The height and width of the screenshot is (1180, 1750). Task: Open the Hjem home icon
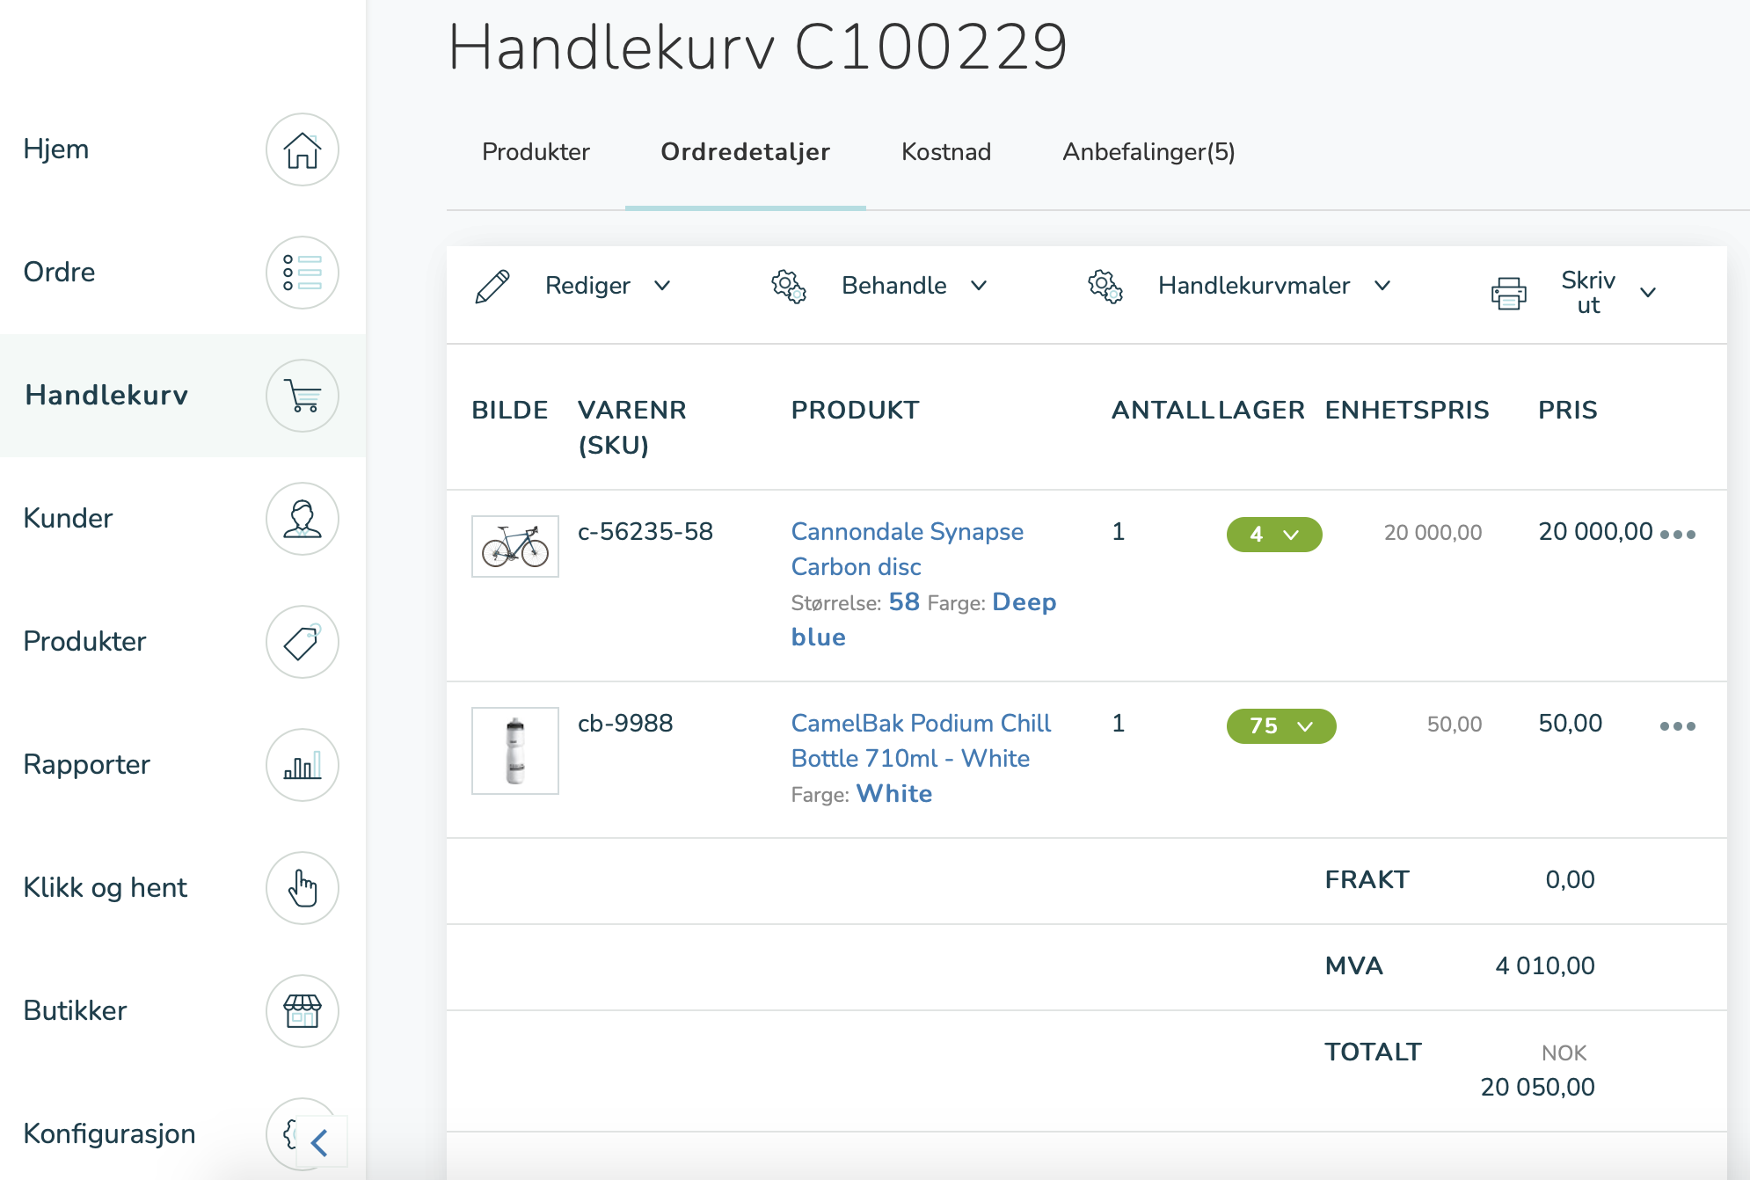tap(303, 149)
